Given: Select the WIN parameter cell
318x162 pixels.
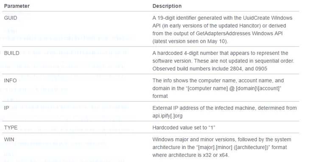Looking at the screenshot, I should 9,140.
